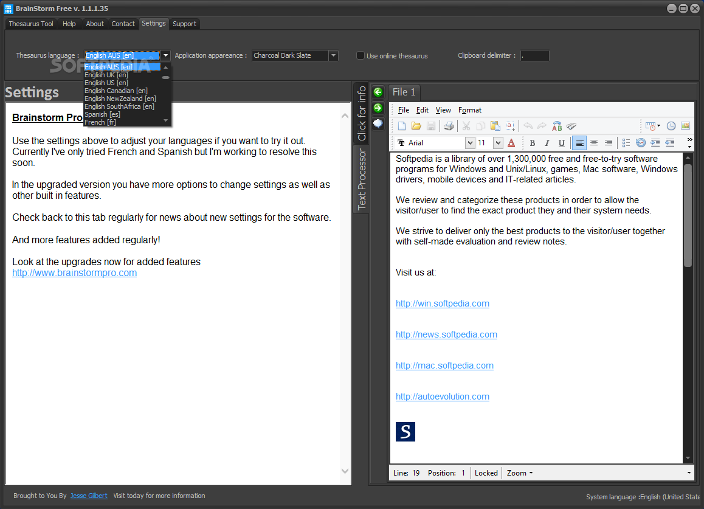Click the circular arrow clock icon
Image resolution: width=704 pixels, height=509 pixels.
click(x=641, y=143)
